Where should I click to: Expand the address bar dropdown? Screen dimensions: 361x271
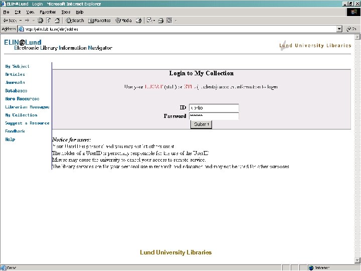(339, 29)
